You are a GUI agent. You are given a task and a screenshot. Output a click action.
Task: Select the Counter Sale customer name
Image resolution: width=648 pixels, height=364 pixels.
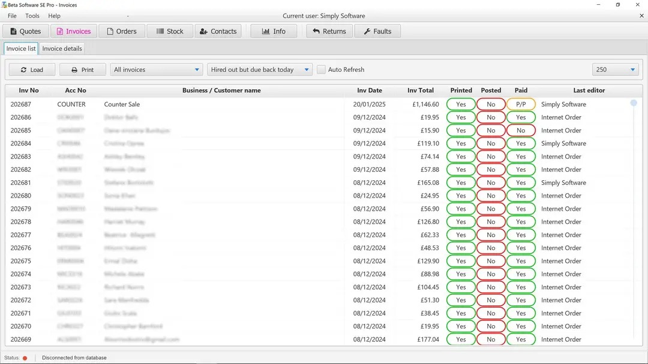click(122, 104)
